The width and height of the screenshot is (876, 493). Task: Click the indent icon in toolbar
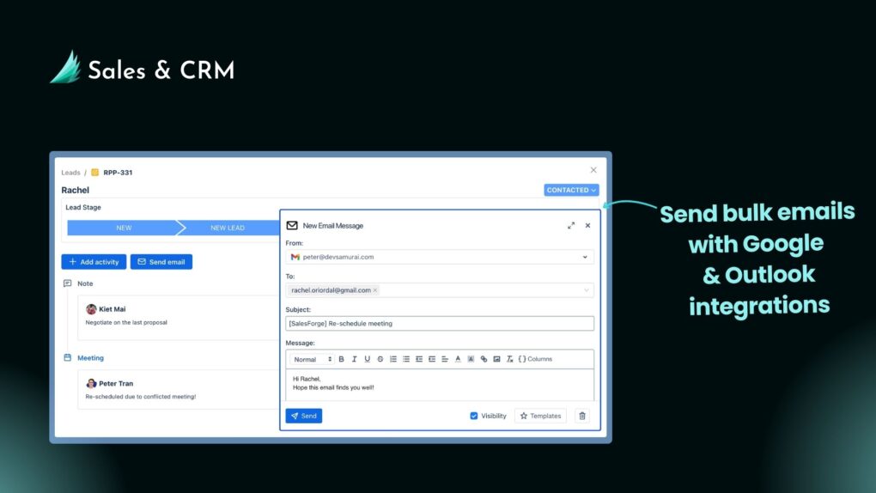tap(432, 359)
